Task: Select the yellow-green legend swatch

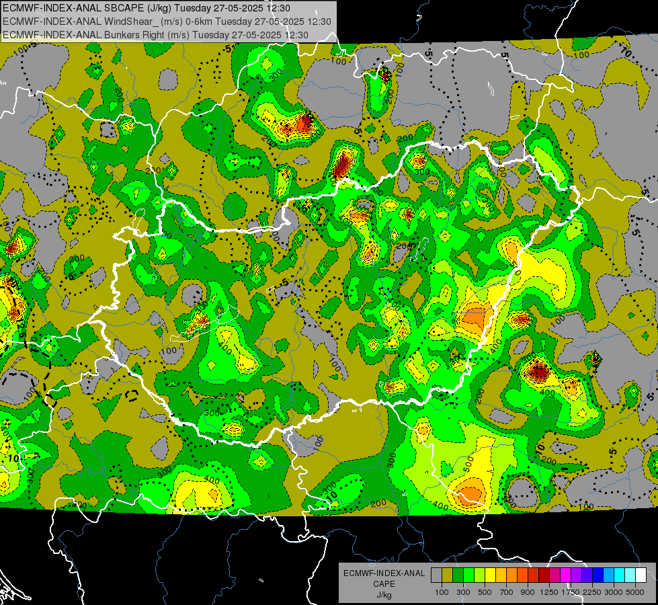Action: pos(480,575)
